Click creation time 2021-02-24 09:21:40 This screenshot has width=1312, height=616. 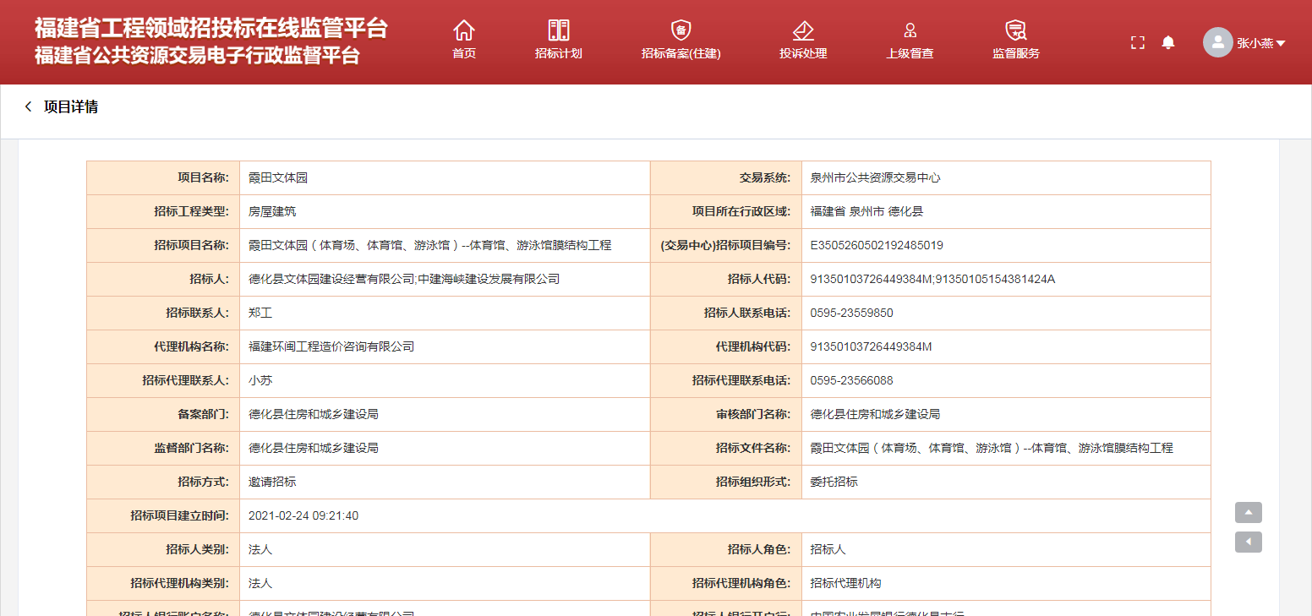coord(303,515)
